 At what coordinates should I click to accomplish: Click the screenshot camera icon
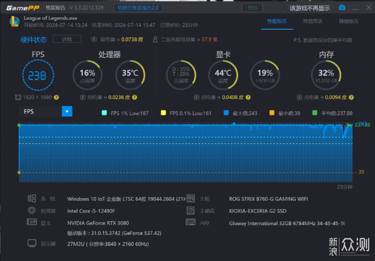[x=342, y=8]
